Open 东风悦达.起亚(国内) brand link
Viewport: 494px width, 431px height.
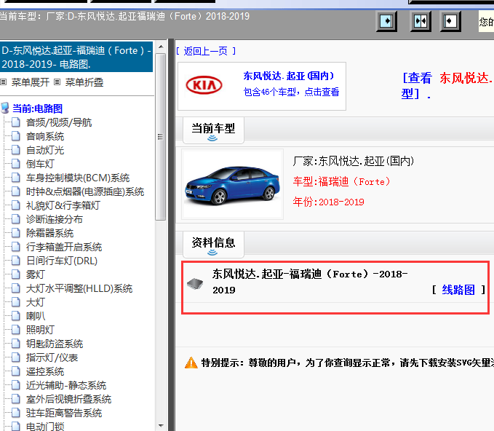click(288, 76)
